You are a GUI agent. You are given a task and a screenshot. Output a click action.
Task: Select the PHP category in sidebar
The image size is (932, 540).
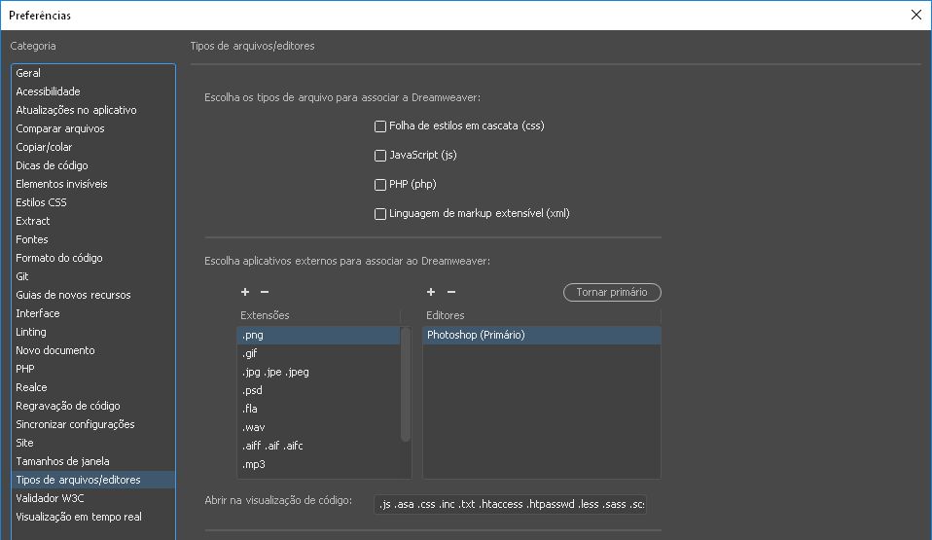click(x=93, y=369)
